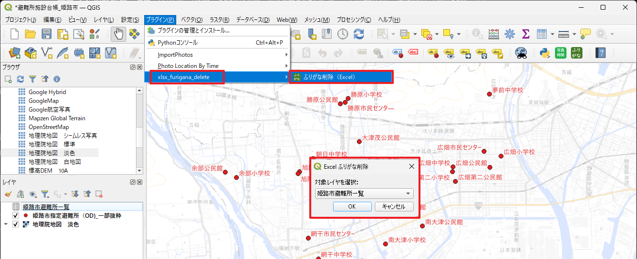This screenshot has height=259, width=637.
Task: Choose Pythonコンソール from the plugin menu
Action: pos(178,43)
